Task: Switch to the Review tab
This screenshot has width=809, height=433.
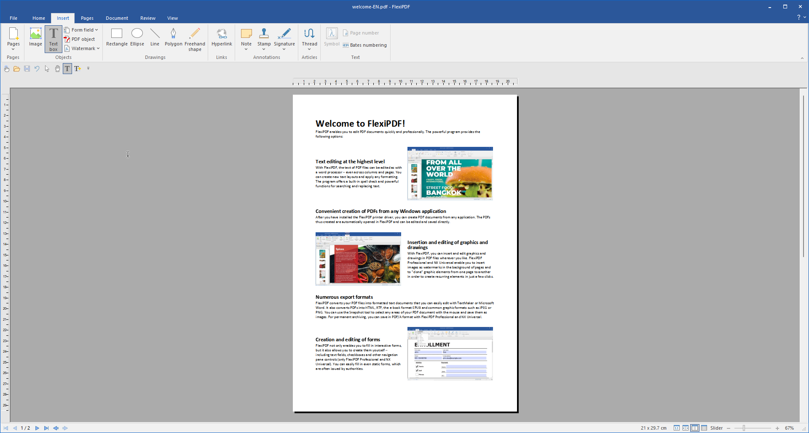Action: point(147,18)
